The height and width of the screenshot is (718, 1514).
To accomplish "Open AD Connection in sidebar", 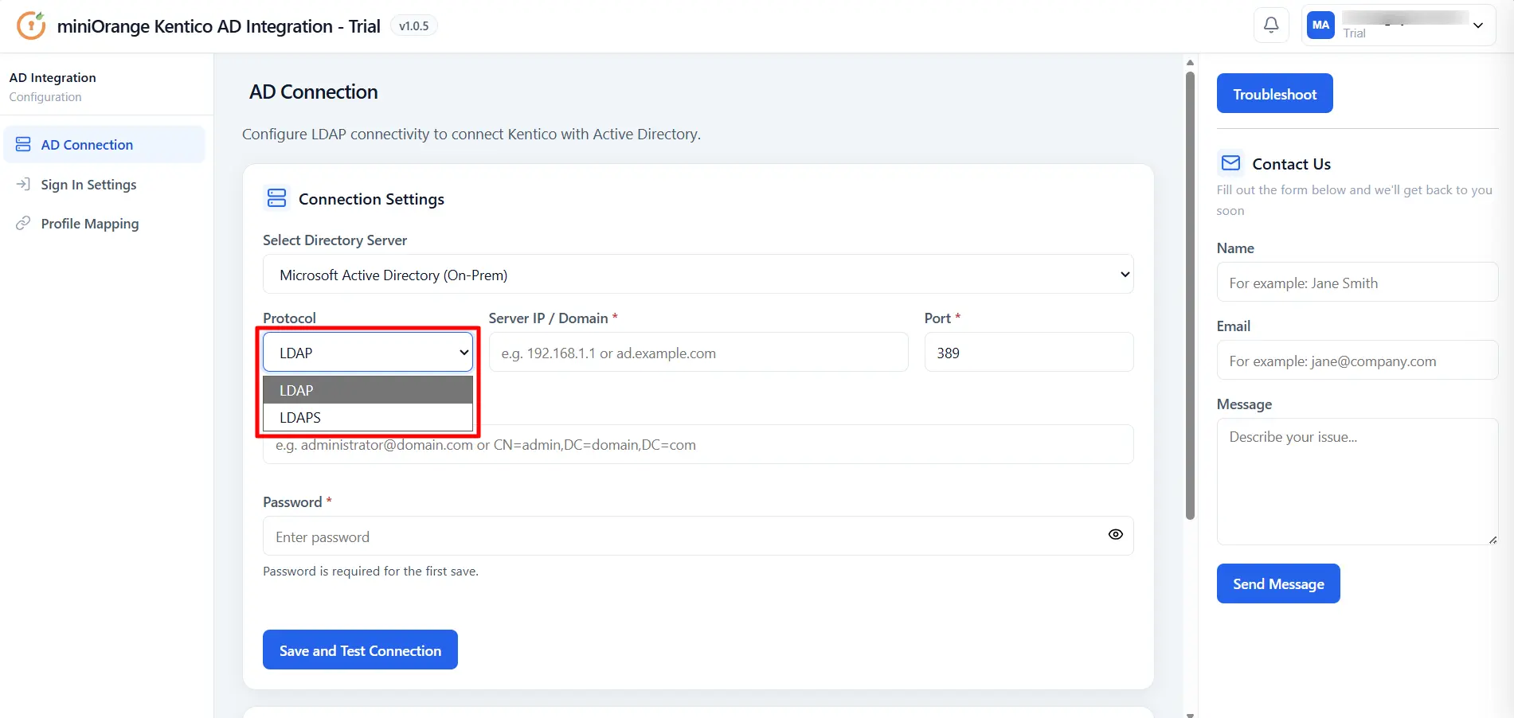I will 104,145.
